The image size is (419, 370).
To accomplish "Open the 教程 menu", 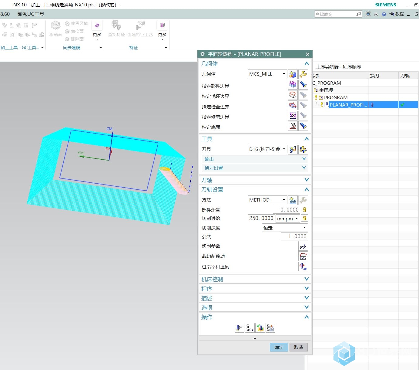I will 397,14.
